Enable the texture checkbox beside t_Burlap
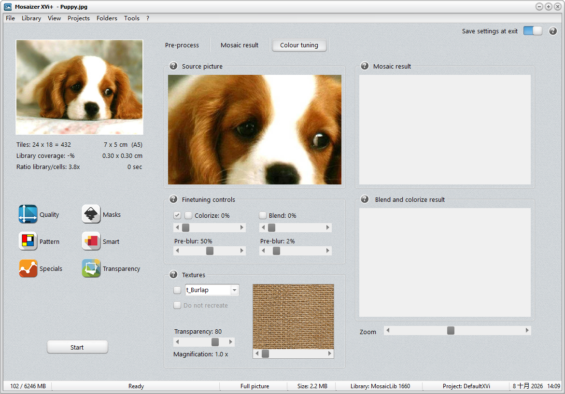This screenshot has width=565, height=394. pyautogui.click(x=177, y=290)
